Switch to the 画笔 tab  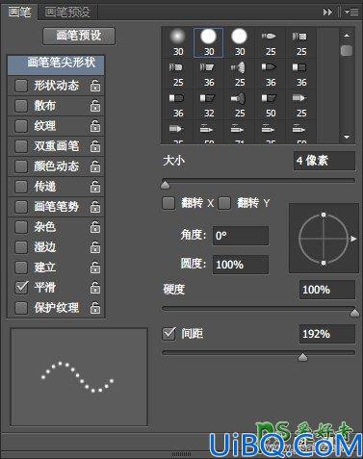19,13
